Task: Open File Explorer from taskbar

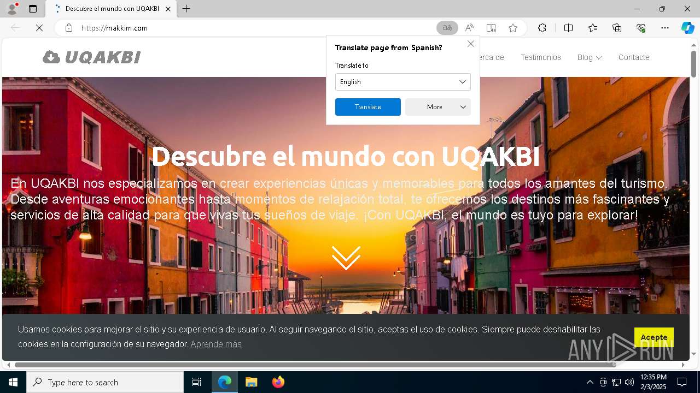Action: point(251,382)
